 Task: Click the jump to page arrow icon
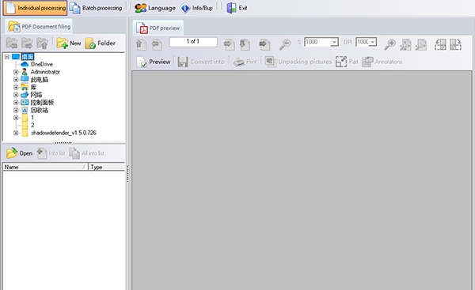tap(264, 44)
